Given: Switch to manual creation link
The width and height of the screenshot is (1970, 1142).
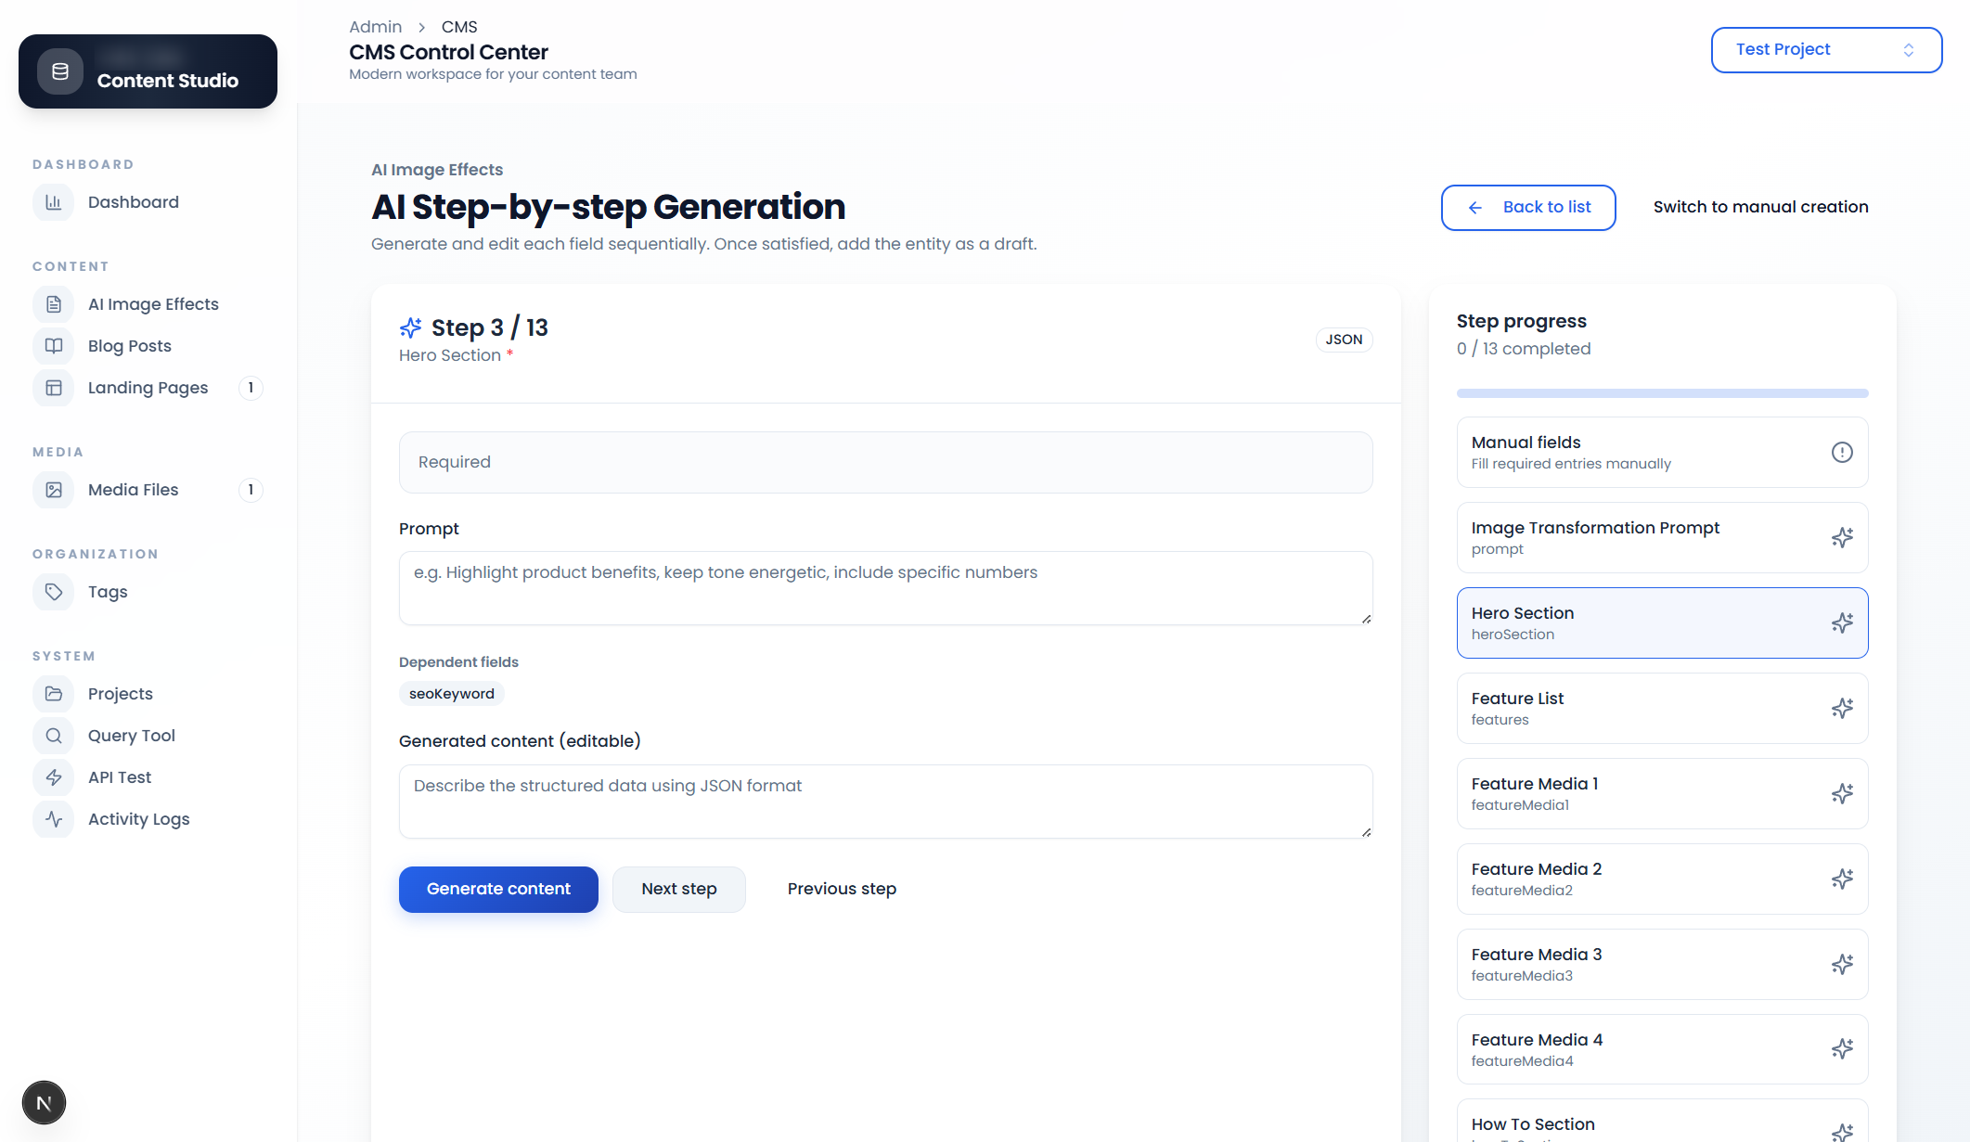Looking at the screenshot, I should click(x=1760, y=207).
